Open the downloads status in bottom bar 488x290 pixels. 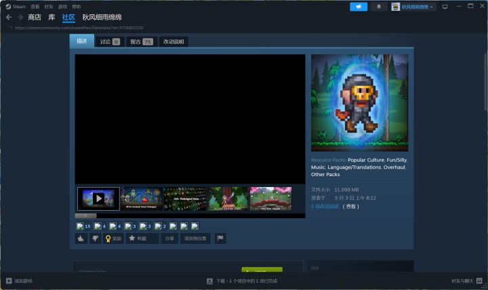coord(242,281)
